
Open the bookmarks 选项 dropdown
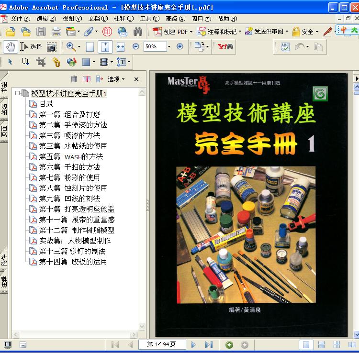[116, 79]
